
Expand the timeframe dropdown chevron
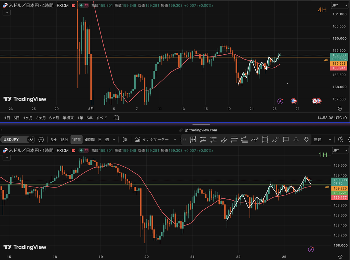point(114,140)
